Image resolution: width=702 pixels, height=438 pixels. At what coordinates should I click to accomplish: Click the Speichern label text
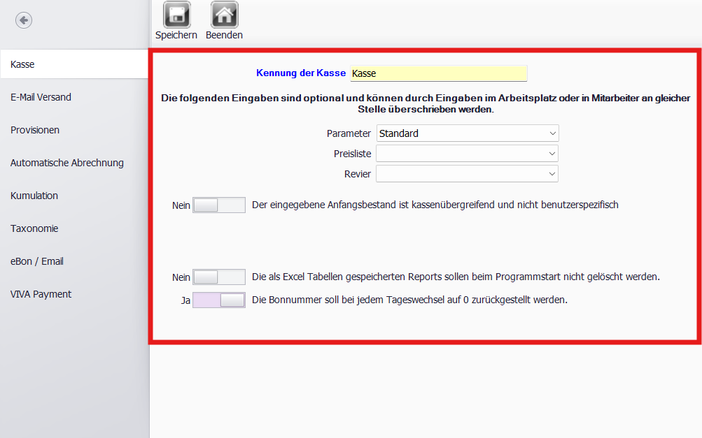click(176, 35)
